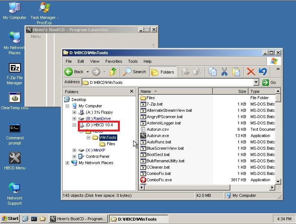
Task: Click the red Delete X icon
Action: [x=251, y=72]
